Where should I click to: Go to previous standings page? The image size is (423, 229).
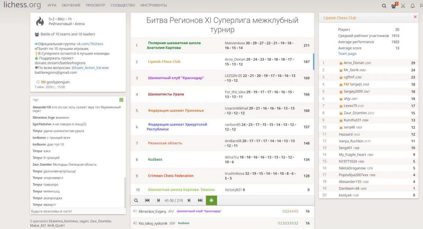(158, 200)
